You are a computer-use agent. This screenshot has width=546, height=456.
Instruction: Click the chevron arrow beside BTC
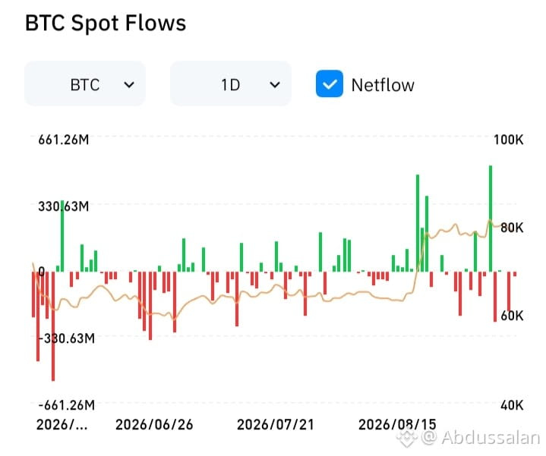point(129,85)
